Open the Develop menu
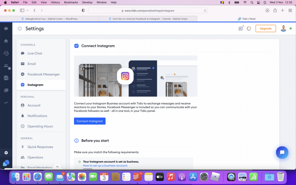The height and width of the screenshot is (185, 296). coord(87,2)
